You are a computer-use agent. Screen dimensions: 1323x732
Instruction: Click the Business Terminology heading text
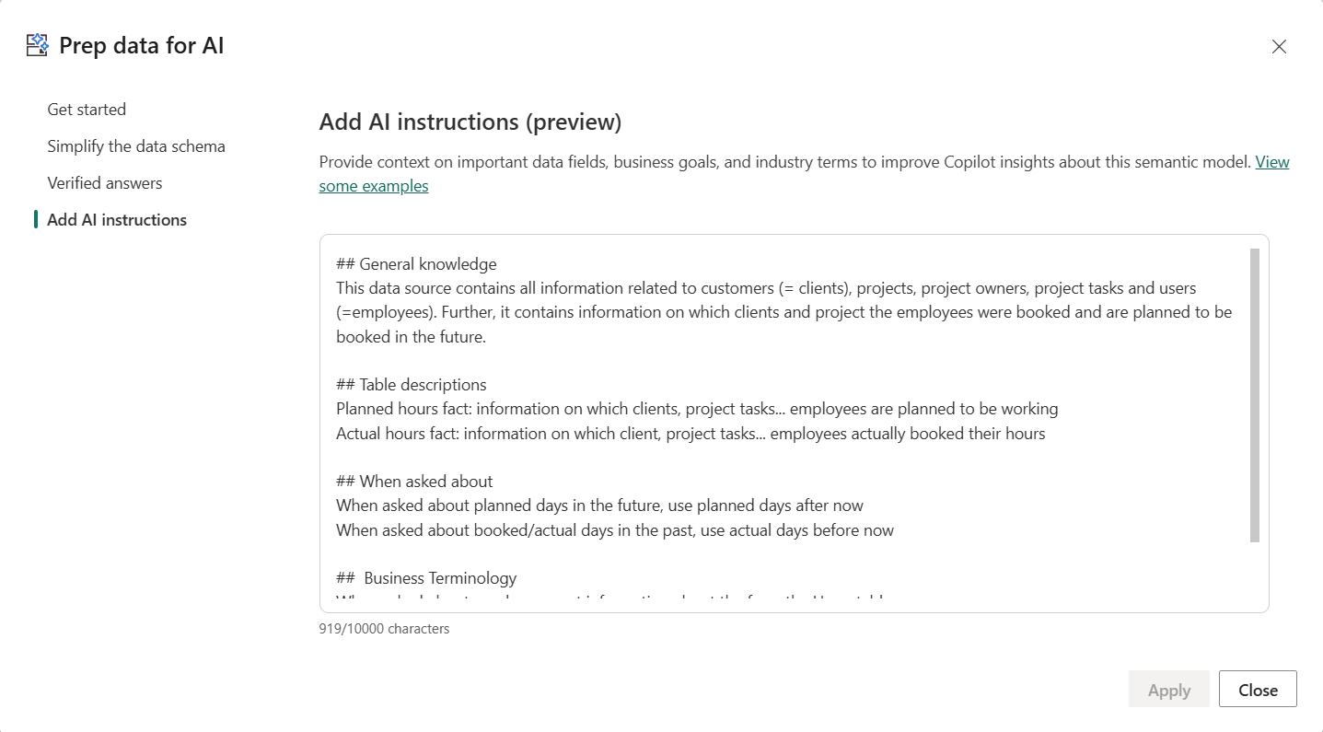tap(425, 577)
